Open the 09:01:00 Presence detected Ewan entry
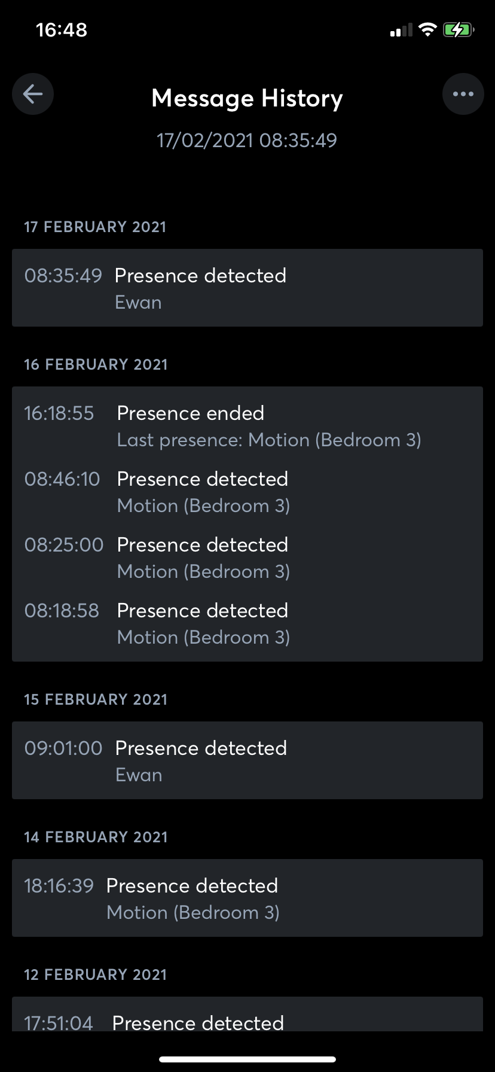Viewport: 495px width, 1072px height. tap(247, 760)
